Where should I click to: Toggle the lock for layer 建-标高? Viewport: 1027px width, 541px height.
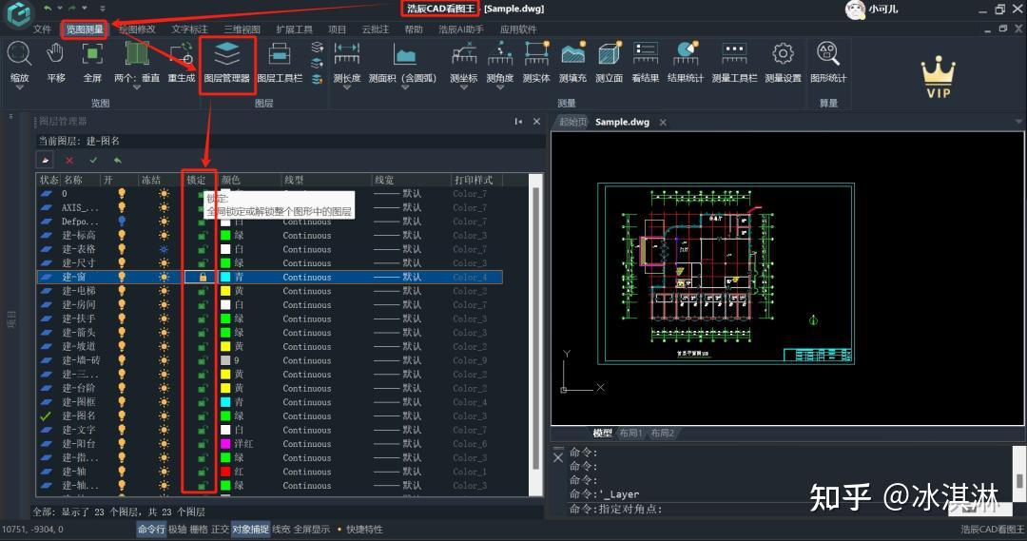click(203, 235)
